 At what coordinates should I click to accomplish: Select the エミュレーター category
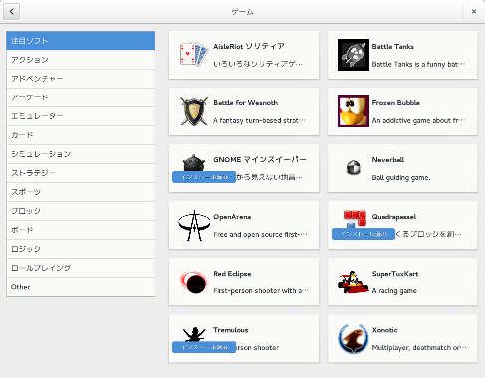point(81,116)
